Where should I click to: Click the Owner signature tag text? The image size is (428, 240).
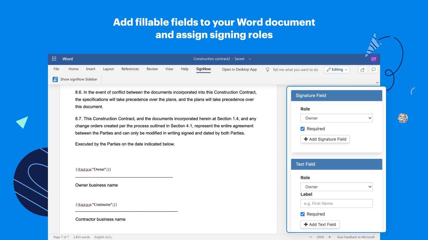point(93,169)
